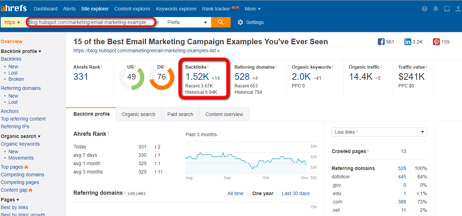462x216 pixels.
Task: Open the Prefix mode dropdown
Action: coord(187,22)
